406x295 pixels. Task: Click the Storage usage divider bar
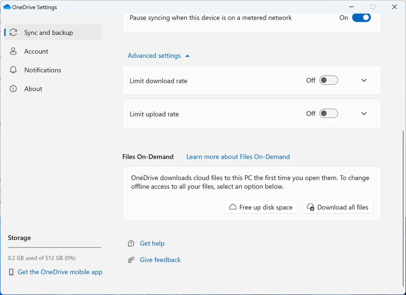(x=54, y=247)
